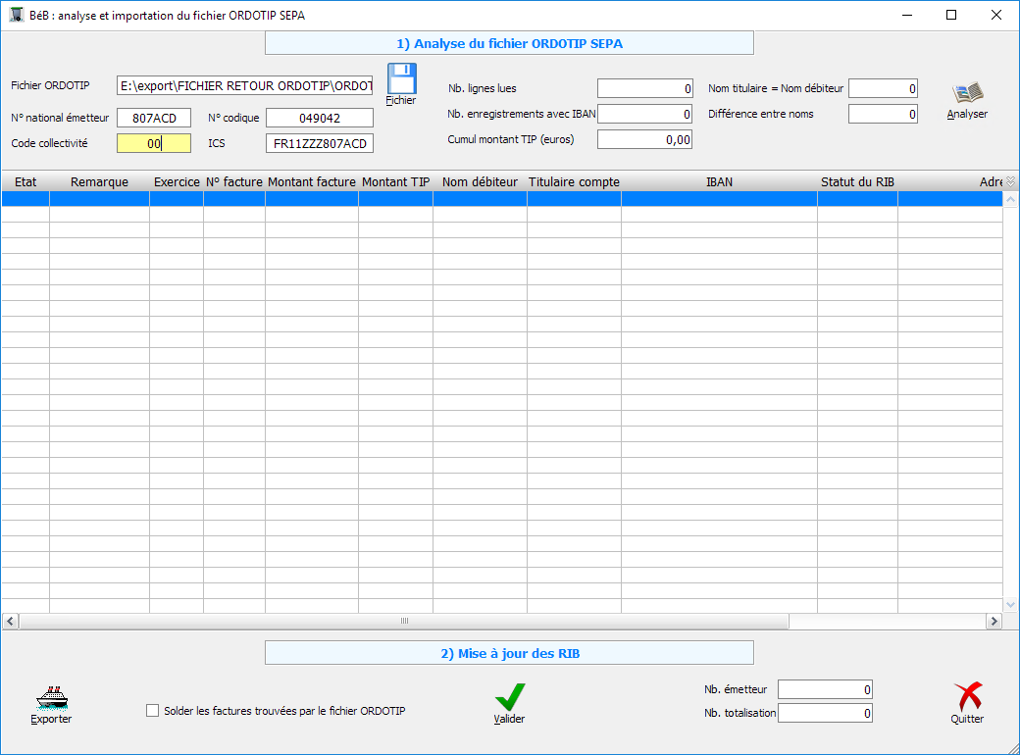The height and width of the screenshot is (755, 1020).
Task: Enable Solder les factures trouvées checkbox
Action: tap(152, 711)
